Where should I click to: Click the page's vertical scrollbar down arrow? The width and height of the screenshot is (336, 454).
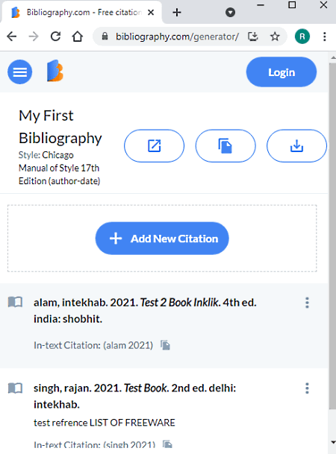(x=333, y=442)
